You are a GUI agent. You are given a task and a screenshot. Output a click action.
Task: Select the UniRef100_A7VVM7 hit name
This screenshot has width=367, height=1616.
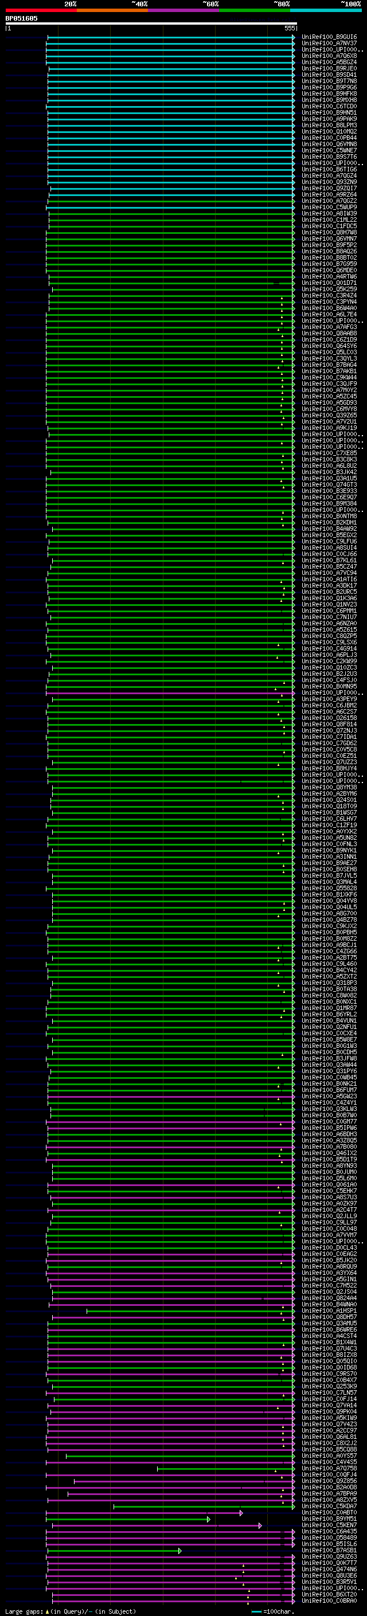(329, 1235)
